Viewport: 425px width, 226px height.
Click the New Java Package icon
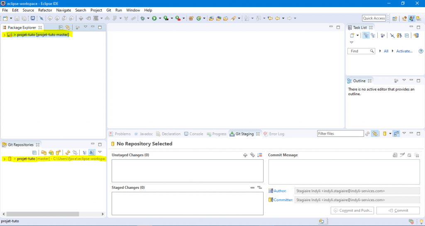tap(191, 18)
